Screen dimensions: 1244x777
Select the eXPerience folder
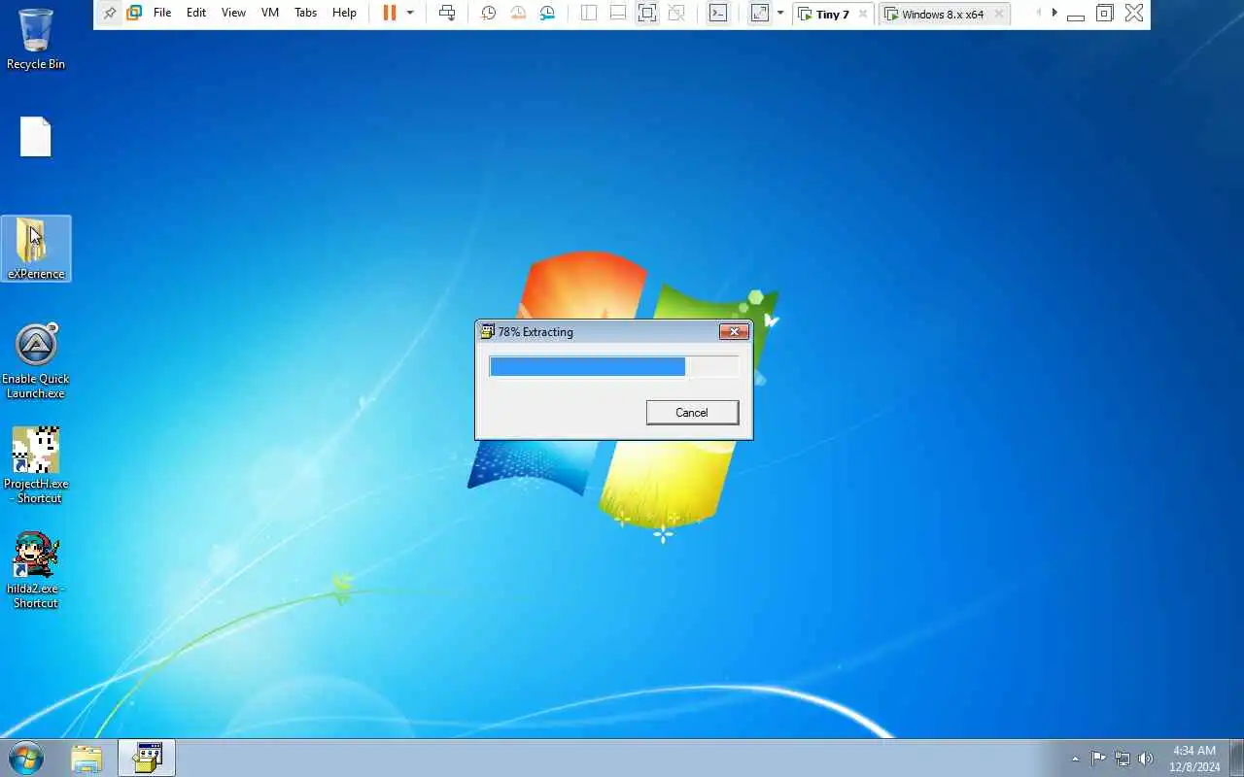36,249
